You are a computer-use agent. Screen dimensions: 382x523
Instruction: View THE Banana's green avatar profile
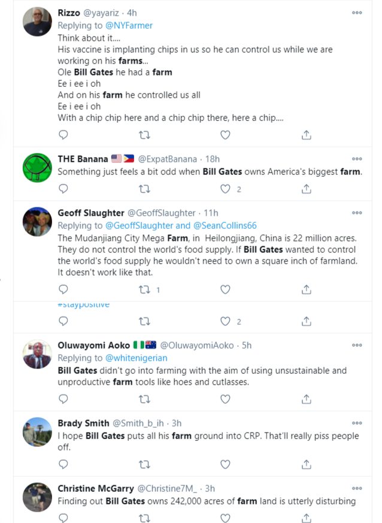(37, 166)
